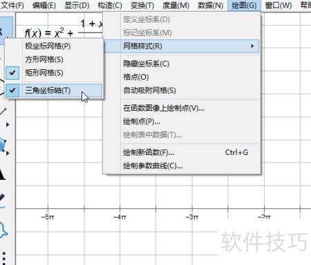This screenshot has height=265, width=311.
Task: Select the polygon tool in left toolbox
Action: 3,145
